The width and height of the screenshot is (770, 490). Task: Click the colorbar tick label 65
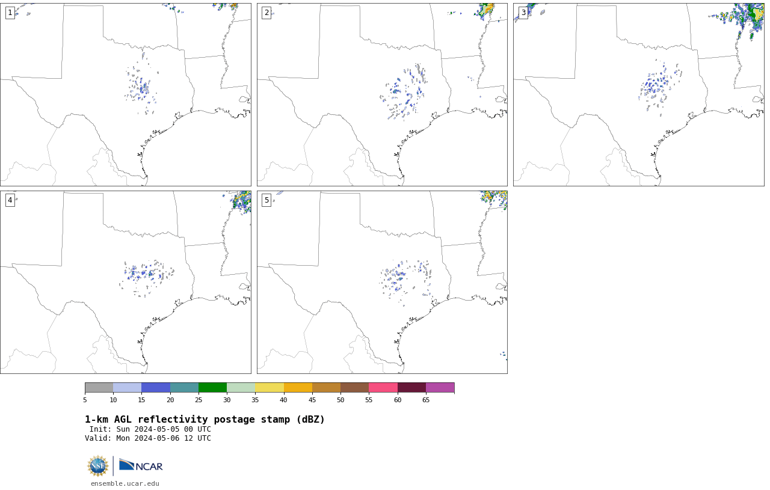[426, 400]
